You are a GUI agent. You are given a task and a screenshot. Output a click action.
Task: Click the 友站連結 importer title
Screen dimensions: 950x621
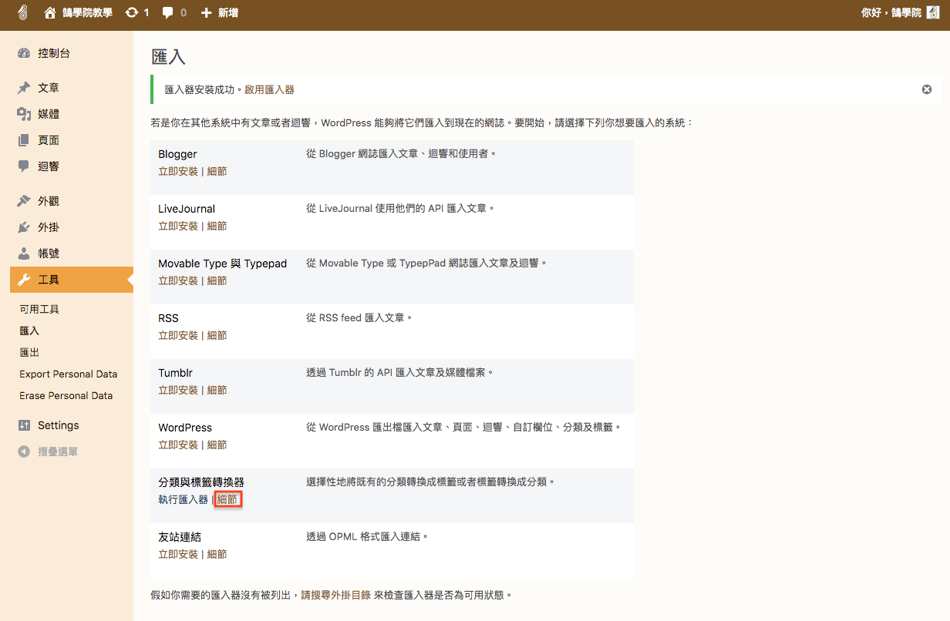click(x=180, y=537)
